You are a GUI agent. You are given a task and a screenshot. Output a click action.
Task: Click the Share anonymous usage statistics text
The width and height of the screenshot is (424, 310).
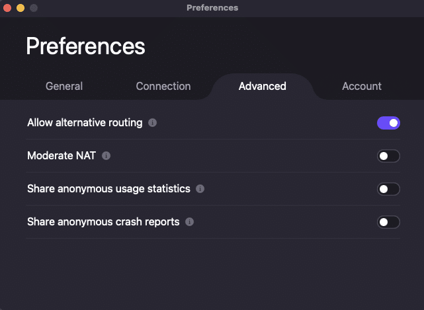(108, 188)
